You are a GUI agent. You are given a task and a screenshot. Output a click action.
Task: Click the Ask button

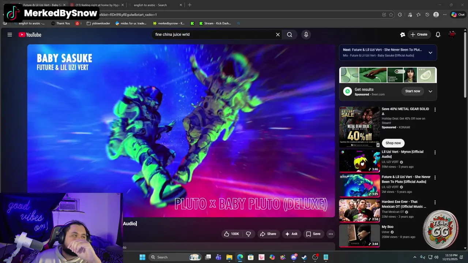click(x=291, y=234)
